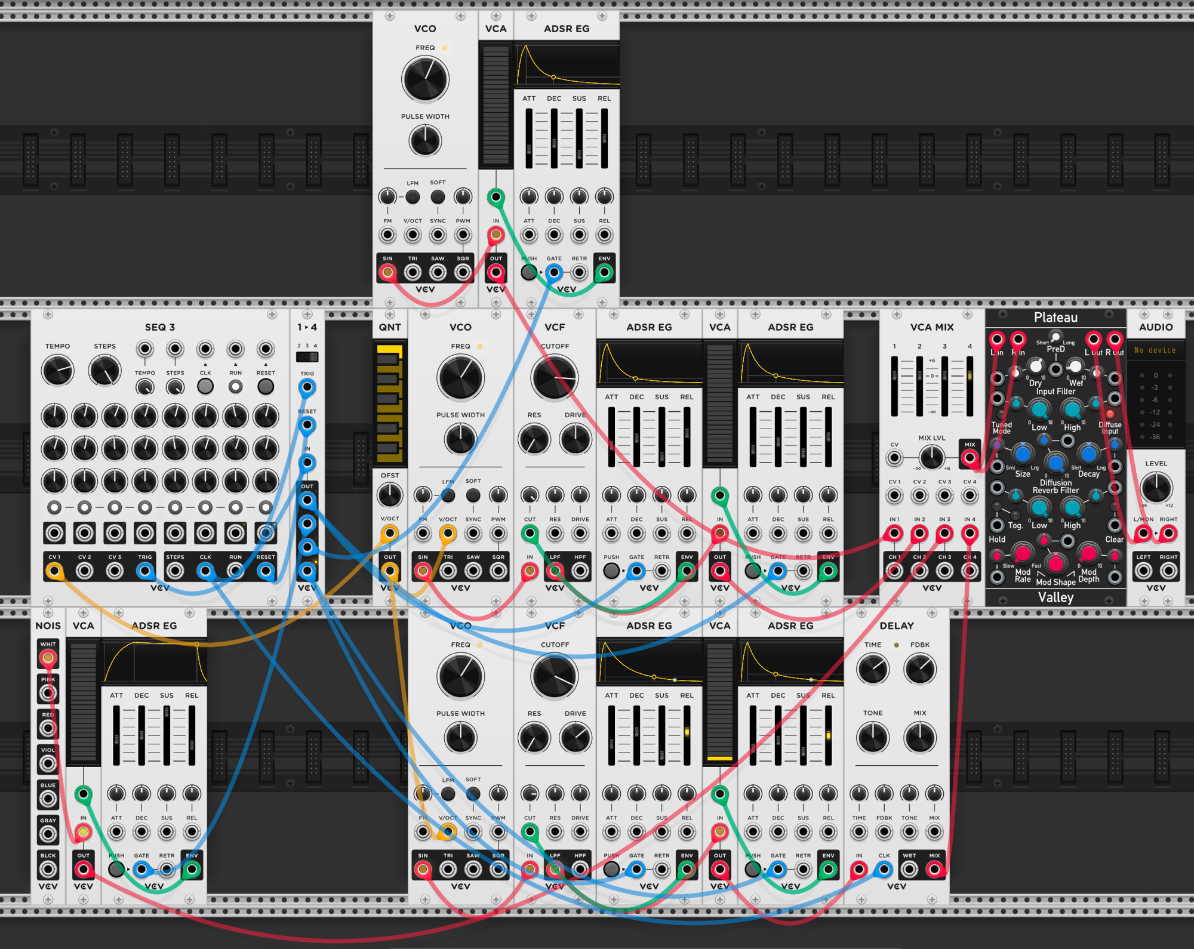Click the 1>4 module TRIG input jack
Screen dimensions: 1194x949
pyautogui.click(x=307, y=387)
